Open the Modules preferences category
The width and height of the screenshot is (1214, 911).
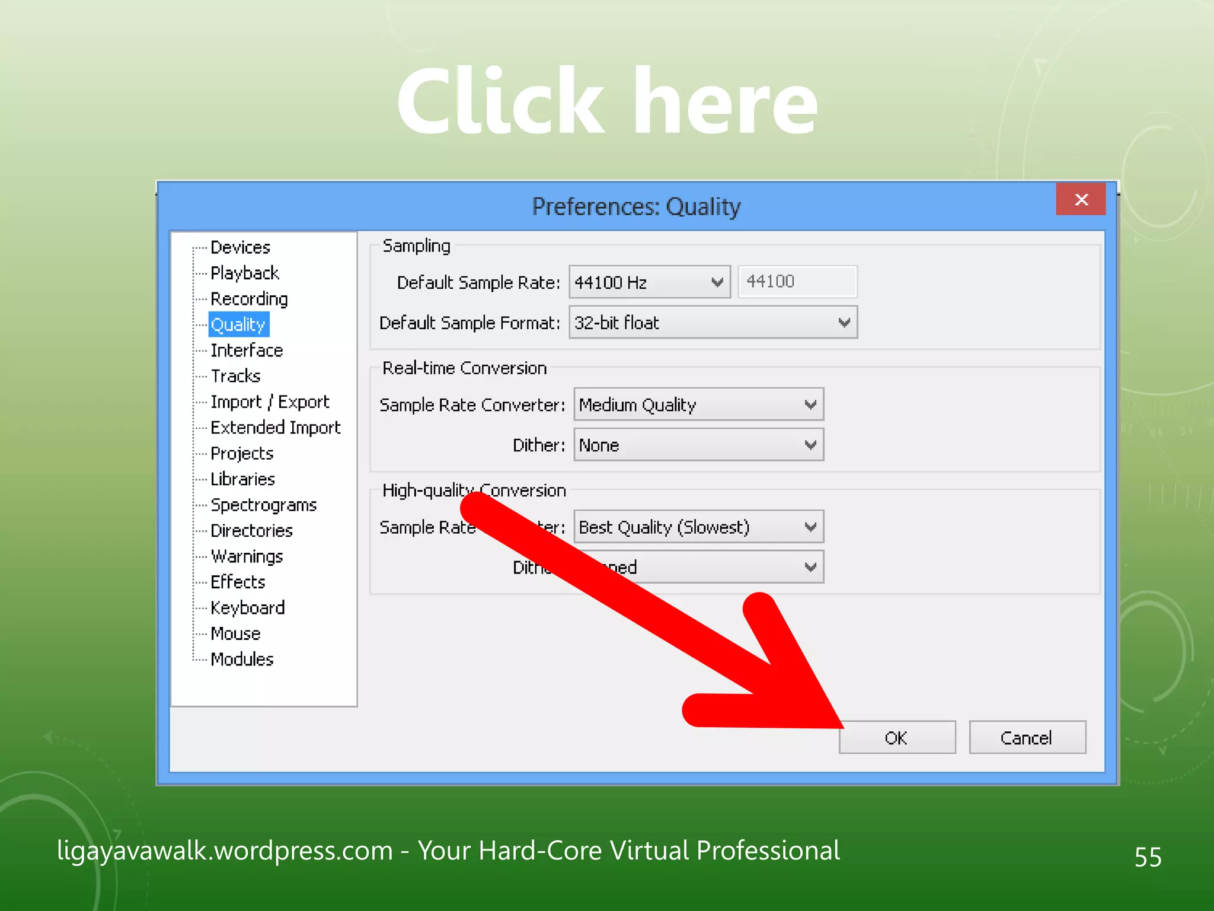[x=242, y=660]
